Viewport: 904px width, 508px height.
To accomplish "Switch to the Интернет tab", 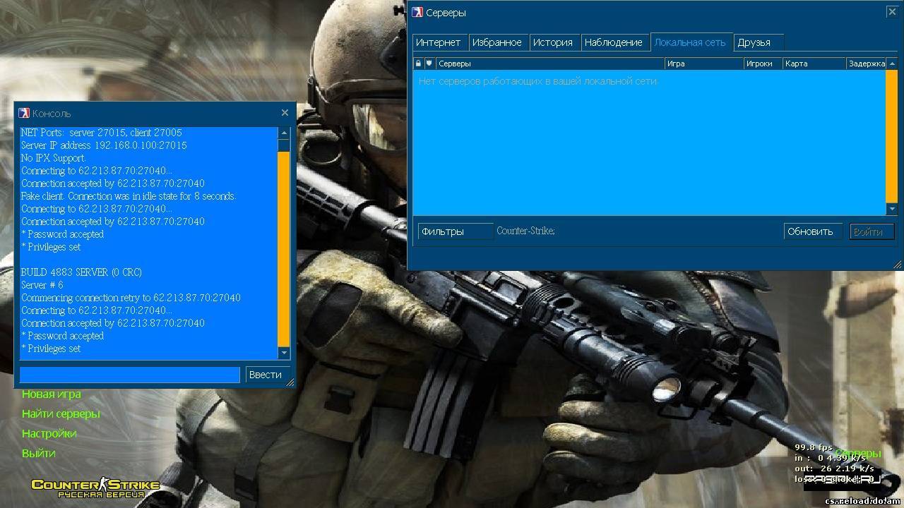I will [x=439, y=42].
